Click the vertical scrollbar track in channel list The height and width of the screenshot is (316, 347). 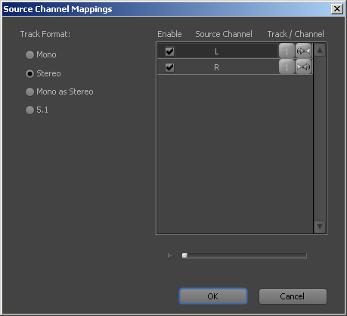(x=320, y=138)
